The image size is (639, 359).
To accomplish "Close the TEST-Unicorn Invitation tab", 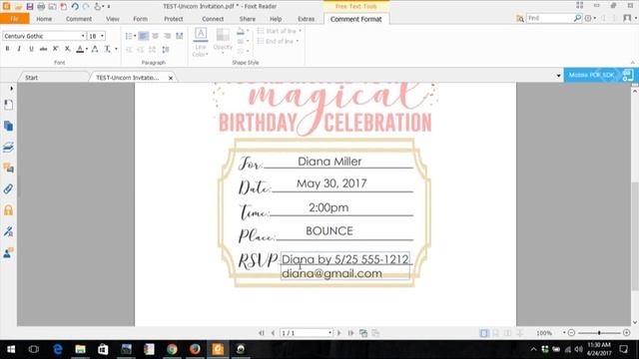I will [171, 78].
